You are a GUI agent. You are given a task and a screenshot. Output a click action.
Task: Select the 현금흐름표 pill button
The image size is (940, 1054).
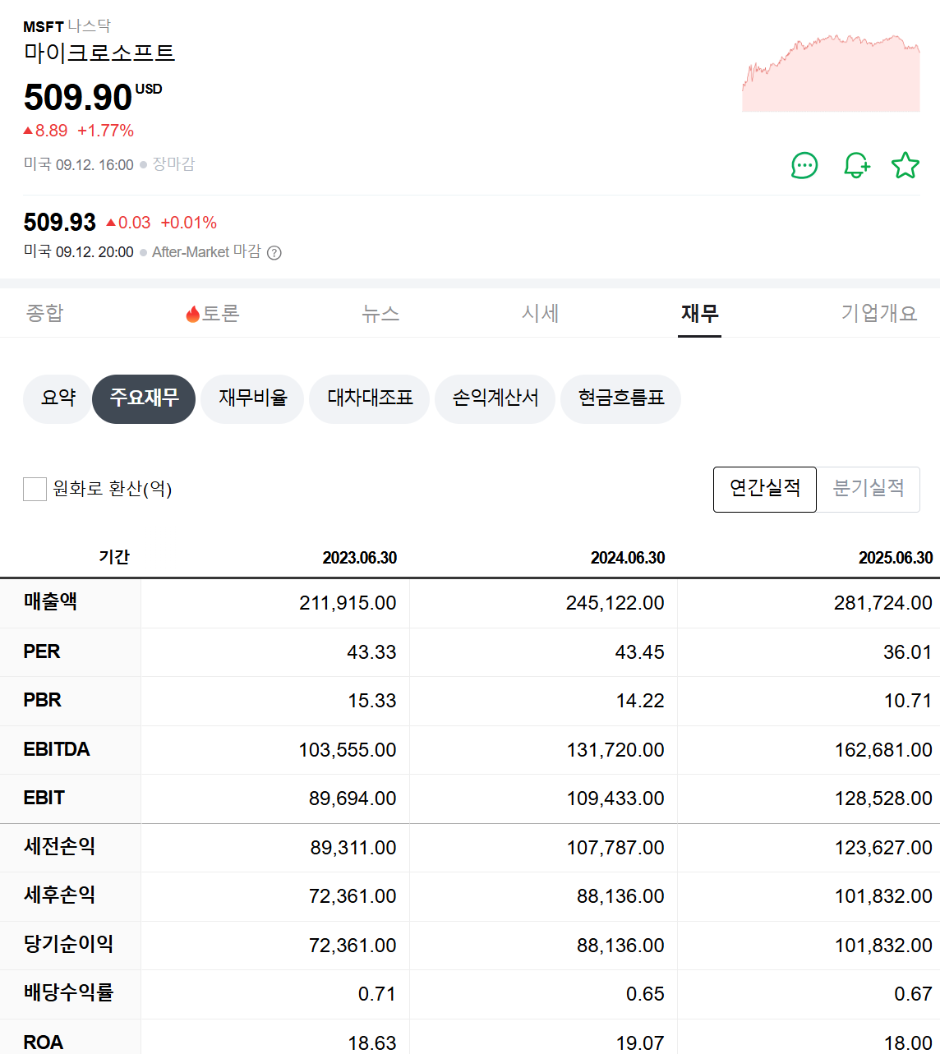[621, 398]
